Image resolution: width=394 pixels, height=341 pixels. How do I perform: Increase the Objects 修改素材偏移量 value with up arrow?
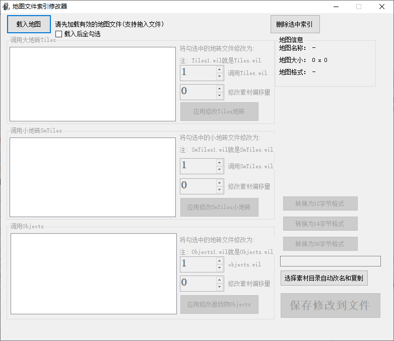[x=220, y=280]
